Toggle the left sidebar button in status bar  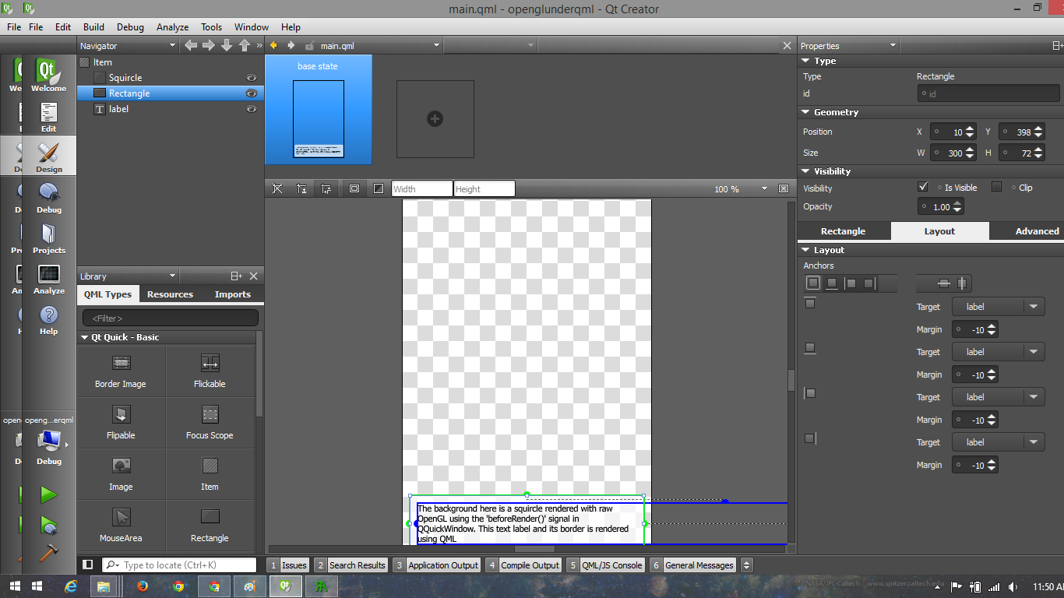tap(87, 565)
